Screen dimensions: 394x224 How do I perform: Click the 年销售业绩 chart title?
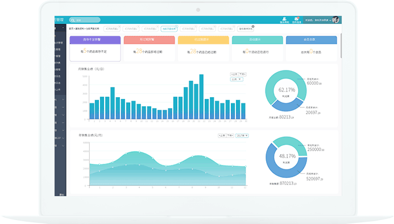coord(90,135)
